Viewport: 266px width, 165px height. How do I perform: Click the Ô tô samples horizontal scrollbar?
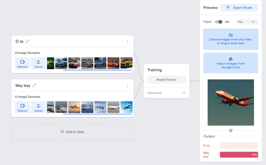pyautogui.click(x=97, y=70)
